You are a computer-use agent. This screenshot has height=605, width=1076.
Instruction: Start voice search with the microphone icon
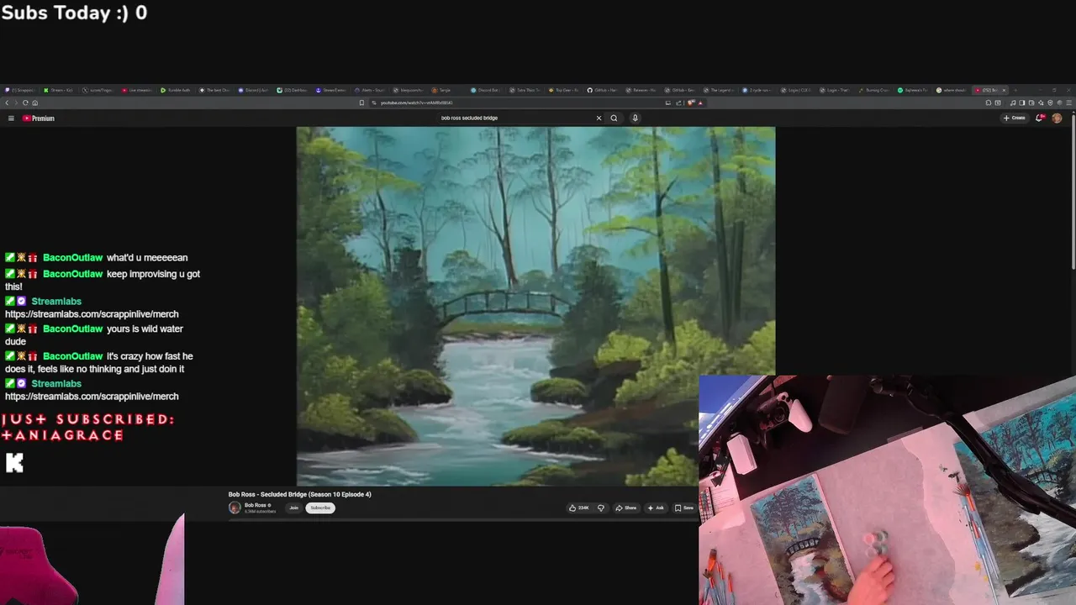coord(635,118)
